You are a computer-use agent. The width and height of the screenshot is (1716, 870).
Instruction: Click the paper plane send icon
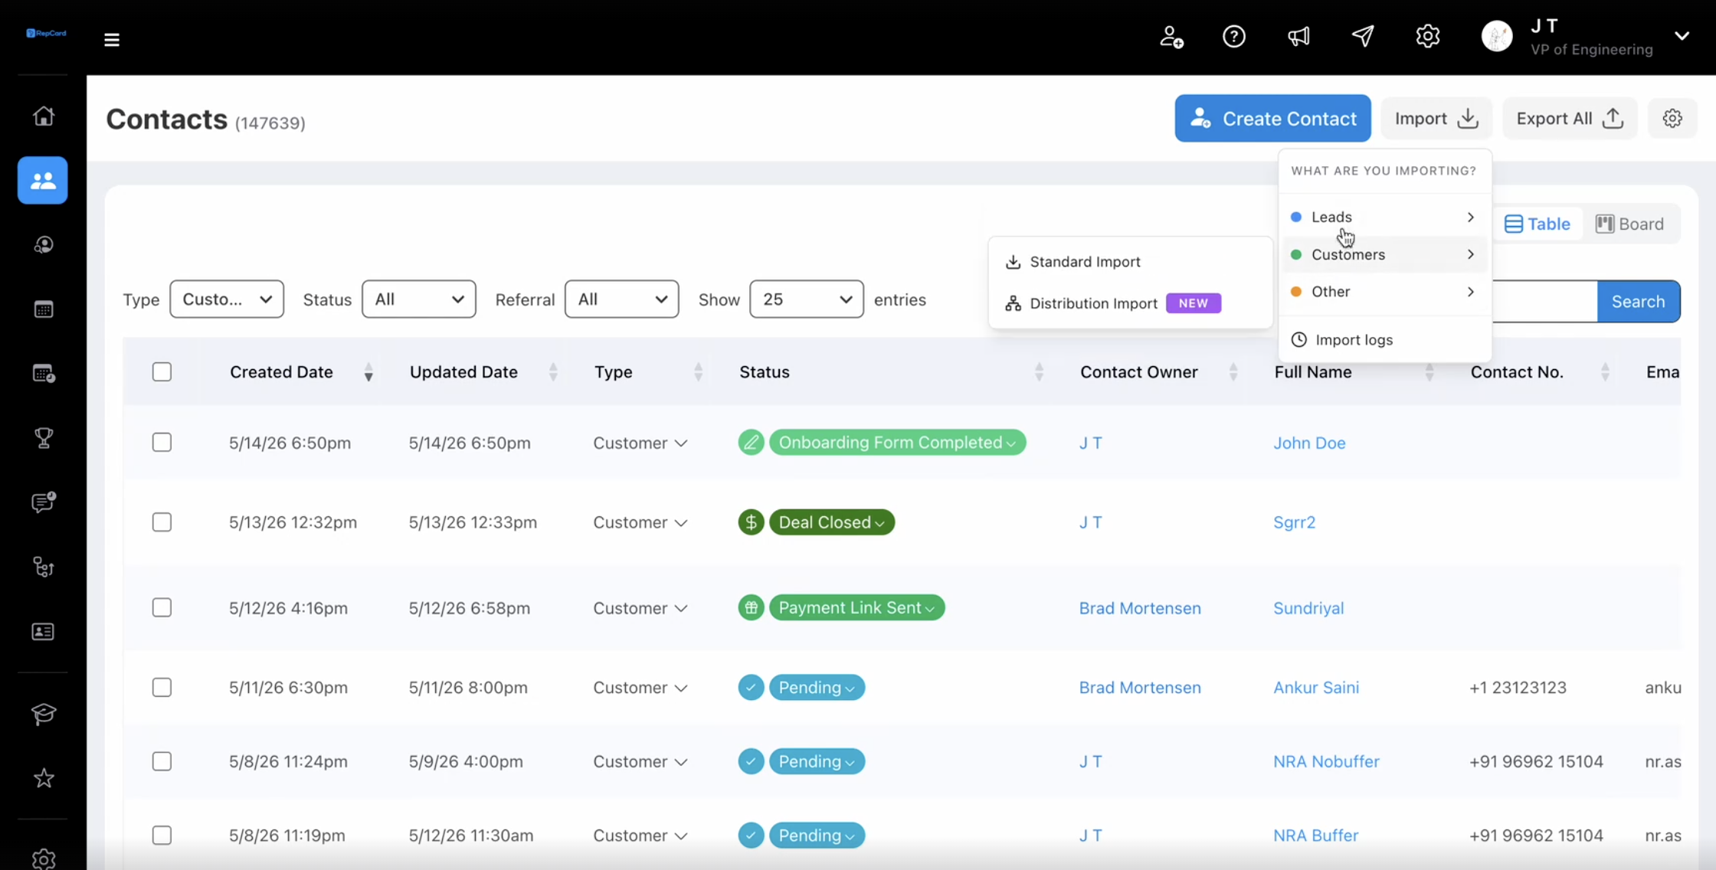[1363, 37]
